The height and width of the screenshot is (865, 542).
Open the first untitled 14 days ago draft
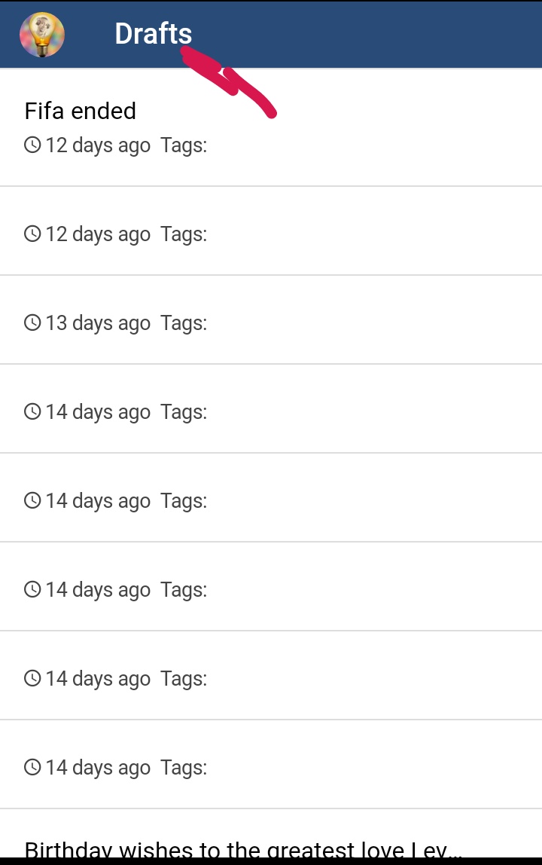tap(271, 409)
